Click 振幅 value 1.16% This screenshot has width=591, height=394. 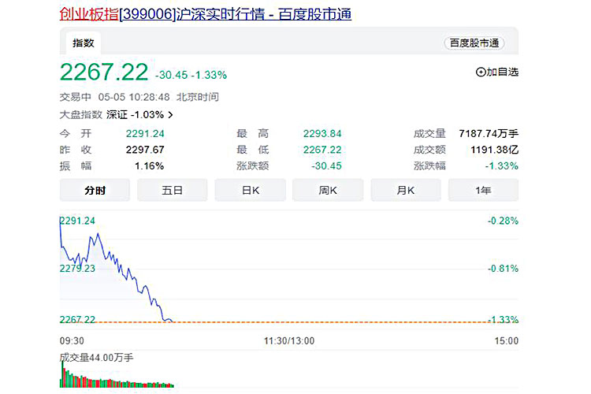[x=149, y=166]
